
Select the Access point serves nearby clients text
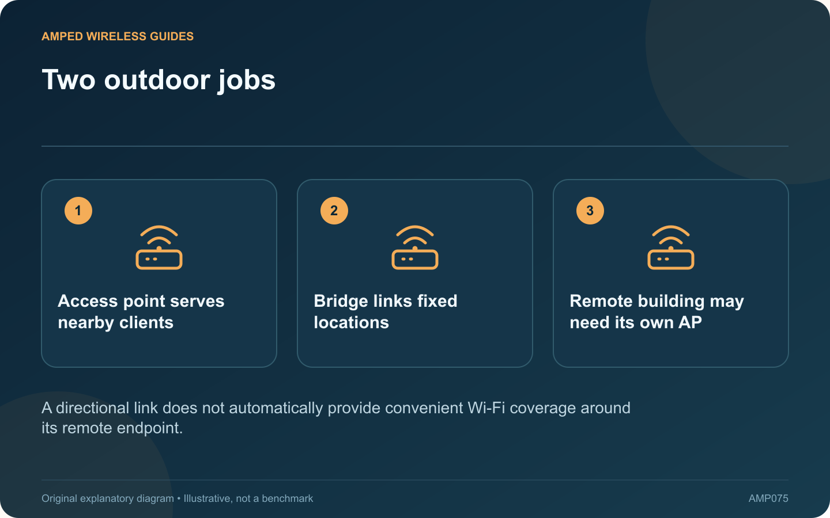pos(141,312)
